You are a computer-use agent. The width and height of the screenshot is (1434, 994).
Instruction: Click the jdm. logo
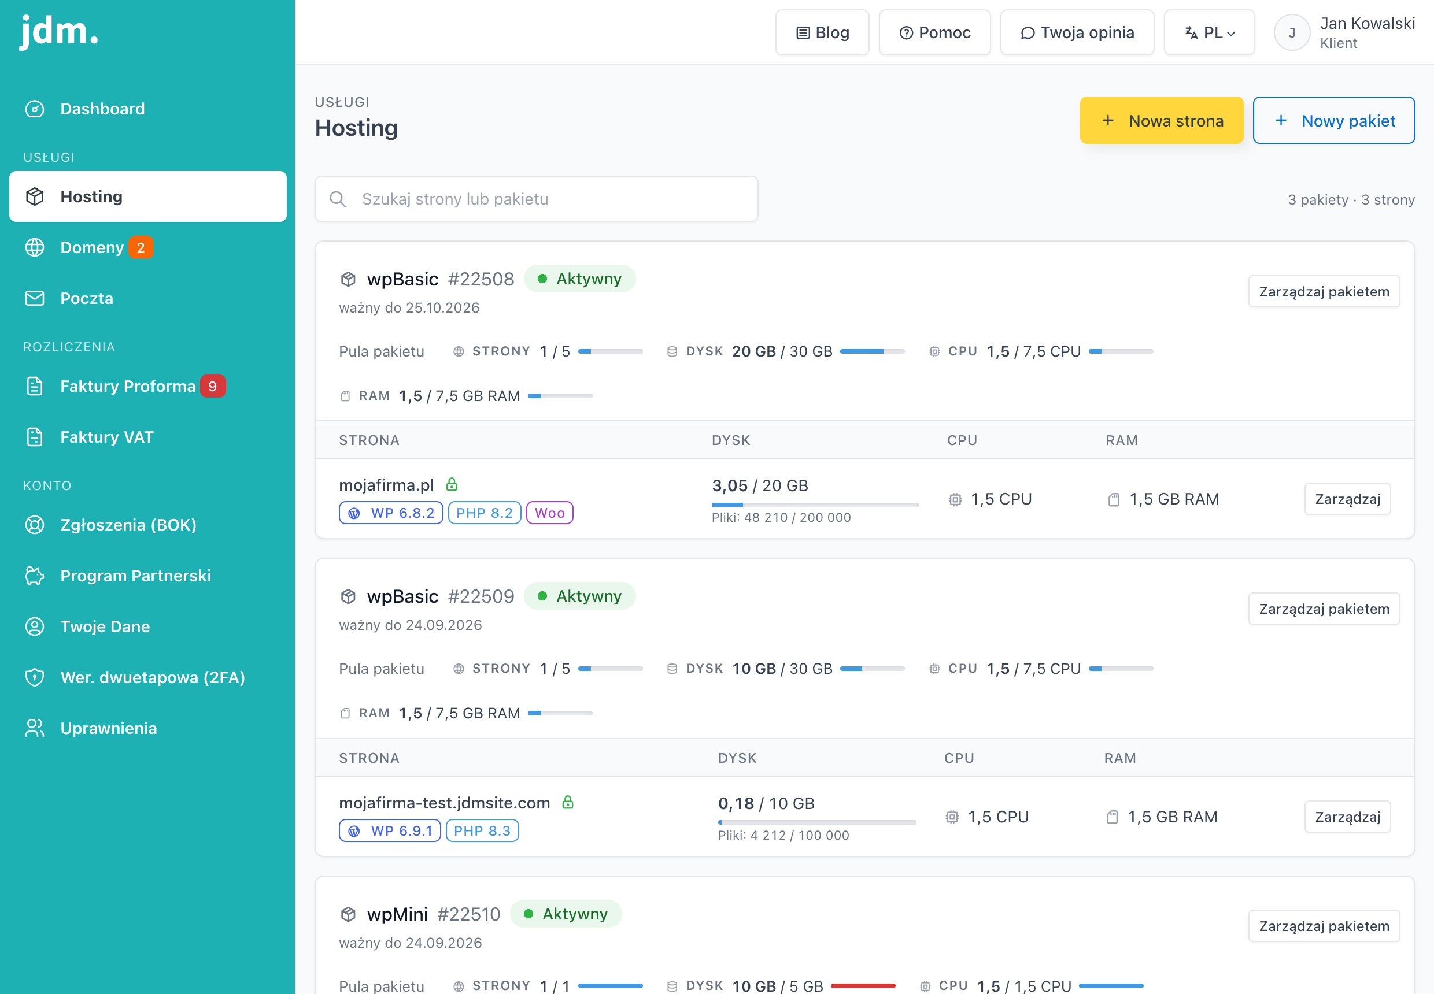point(59,31)
